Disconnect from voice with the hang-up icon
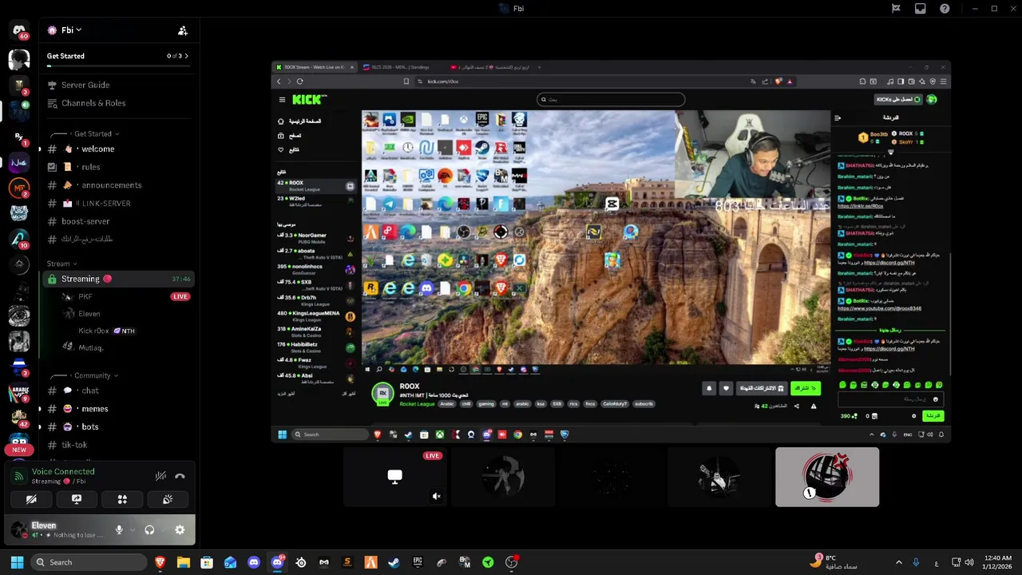1022x575 pixels. 180,476
